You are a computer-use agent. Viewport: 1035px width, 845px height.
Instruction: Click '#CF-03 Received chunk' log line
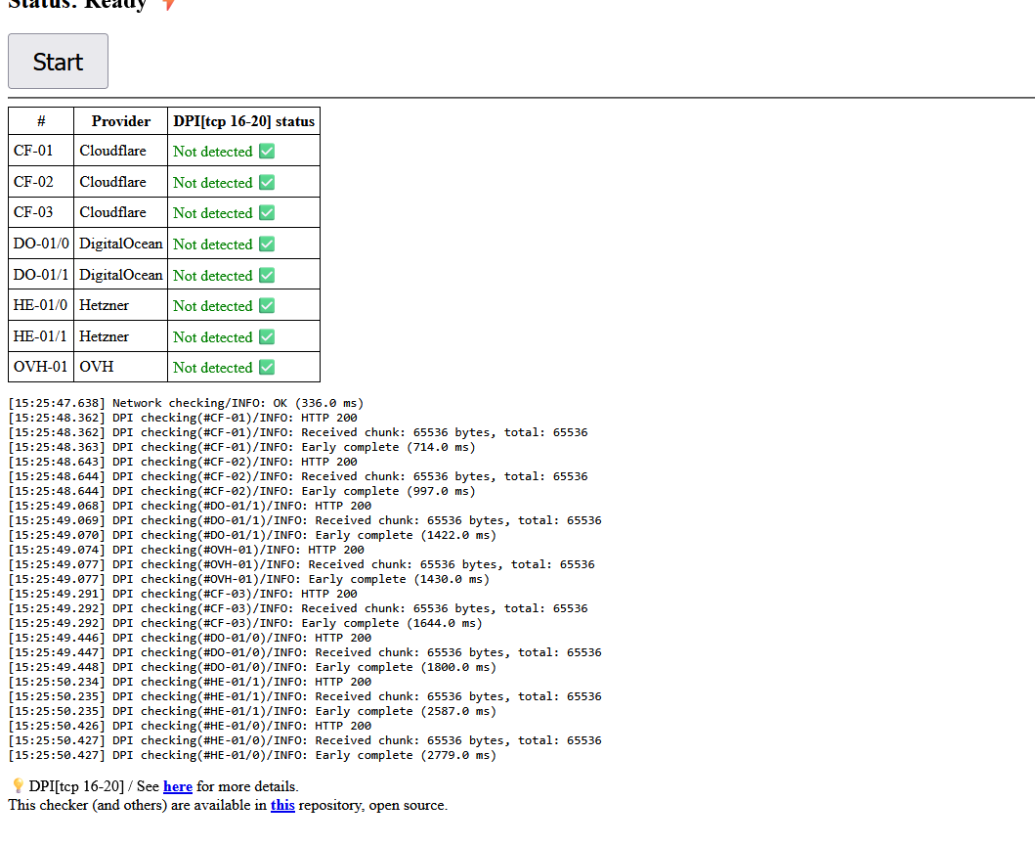click(298, 608)
